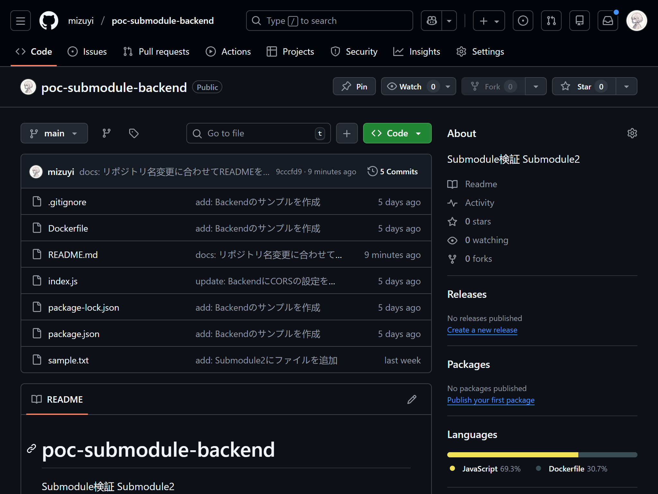The height and width of the screenshot is (494, 658).
Task: Open the Security tab
Action: point(354,51)
